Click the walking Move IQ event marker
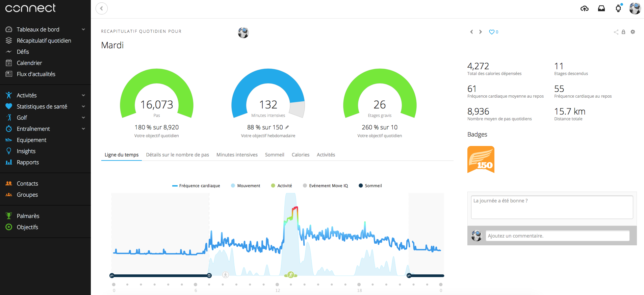This screenshot has width=644, height=295. (226, 275)
